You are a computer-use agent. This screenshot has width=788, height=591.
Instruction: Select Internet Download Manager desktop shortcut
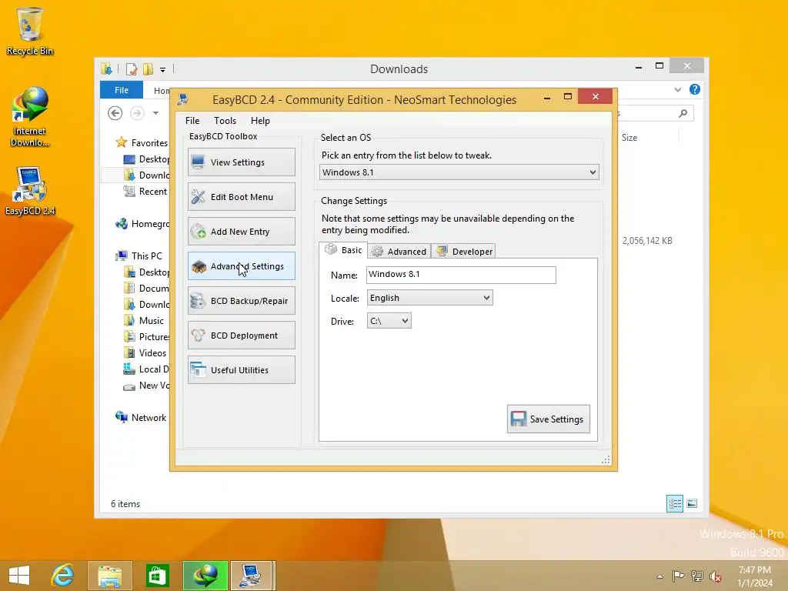pos(30,117)
